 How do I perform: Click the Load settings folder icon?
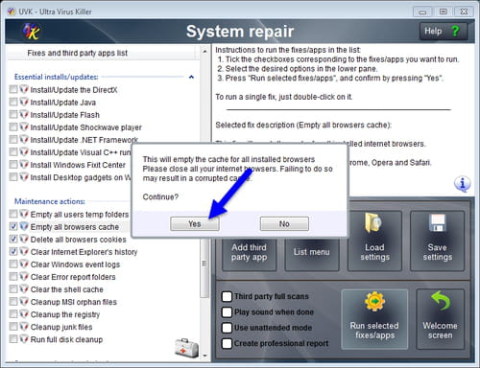click(373, 223)
